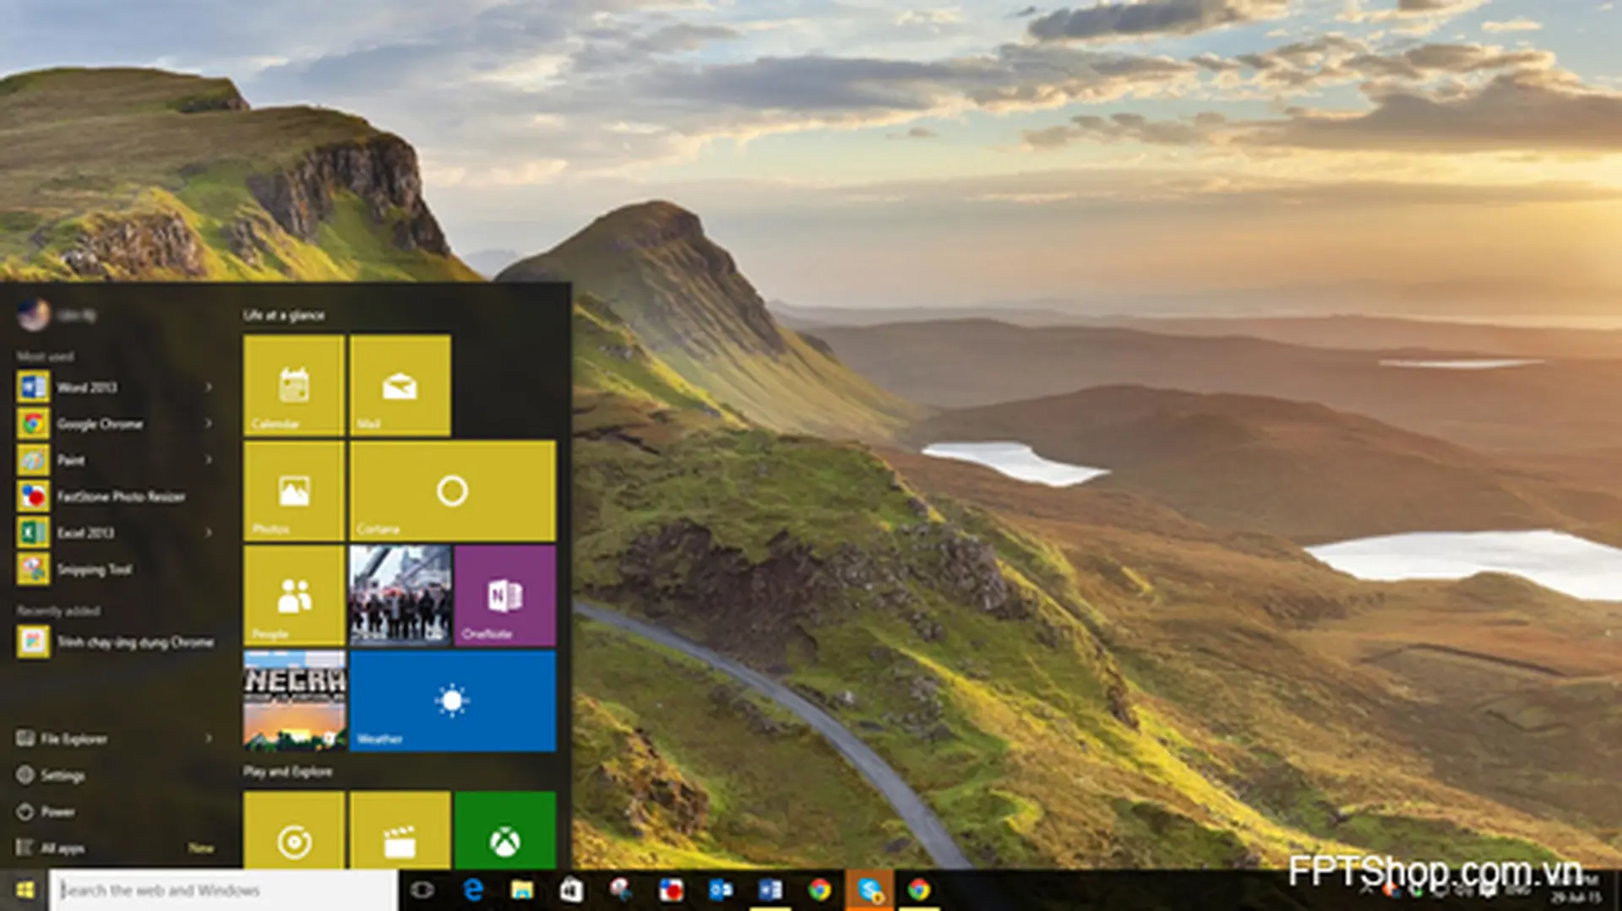Viewport: 1622px width, 911px height.
Task: Open the Photos tile
Action: [294, 491]
